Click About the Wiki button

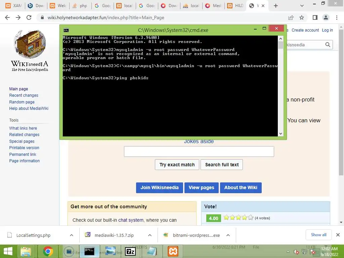[241, 188]
